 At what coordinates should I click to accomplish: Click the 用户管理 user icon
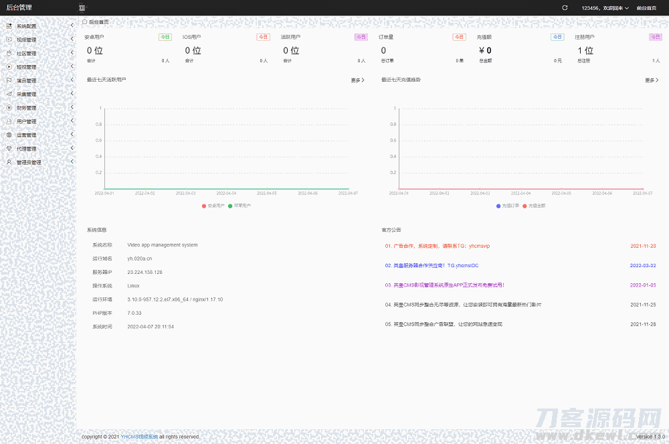pos(9,121)
